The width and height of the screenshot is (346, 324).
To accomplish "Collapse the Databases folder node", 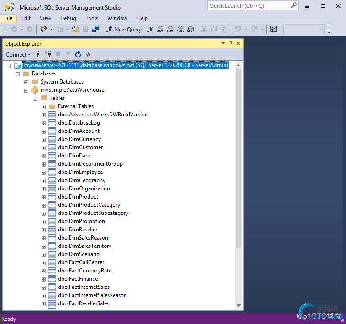I will pos(18,74).
